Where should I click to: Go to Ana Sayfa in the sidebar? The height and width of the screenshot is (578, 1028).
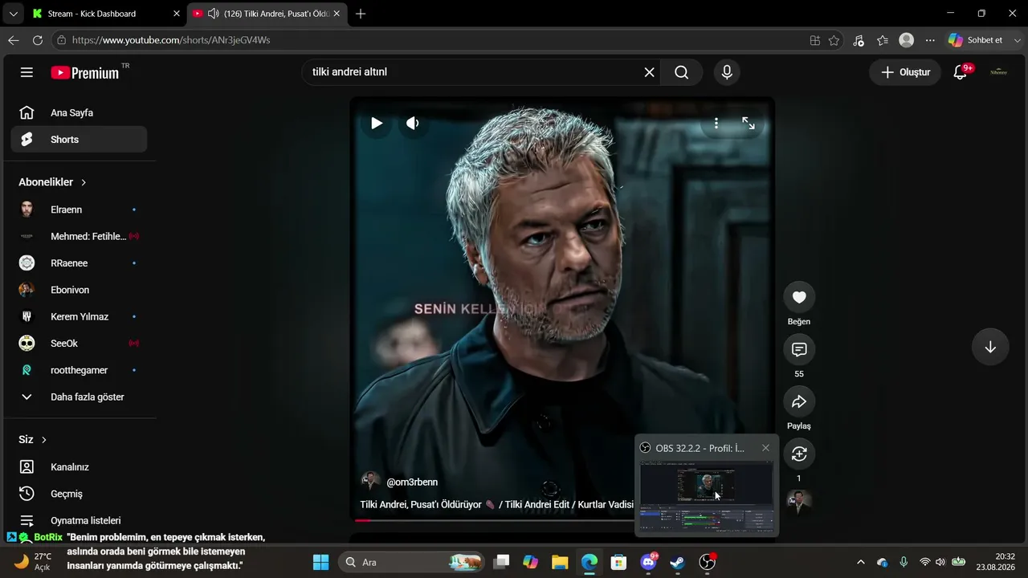pos(79,112)
